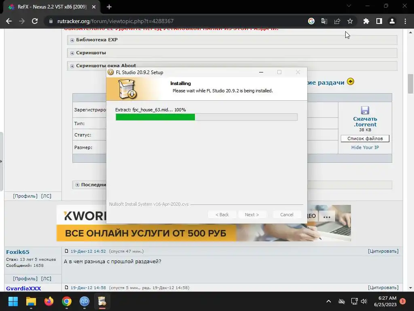Click the network display icon in tray
Screen dimensions: 414x311
point(354,301)
